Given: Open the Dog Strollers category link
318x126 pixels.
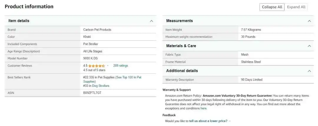Looking at the screenshot, I should 101,86.
